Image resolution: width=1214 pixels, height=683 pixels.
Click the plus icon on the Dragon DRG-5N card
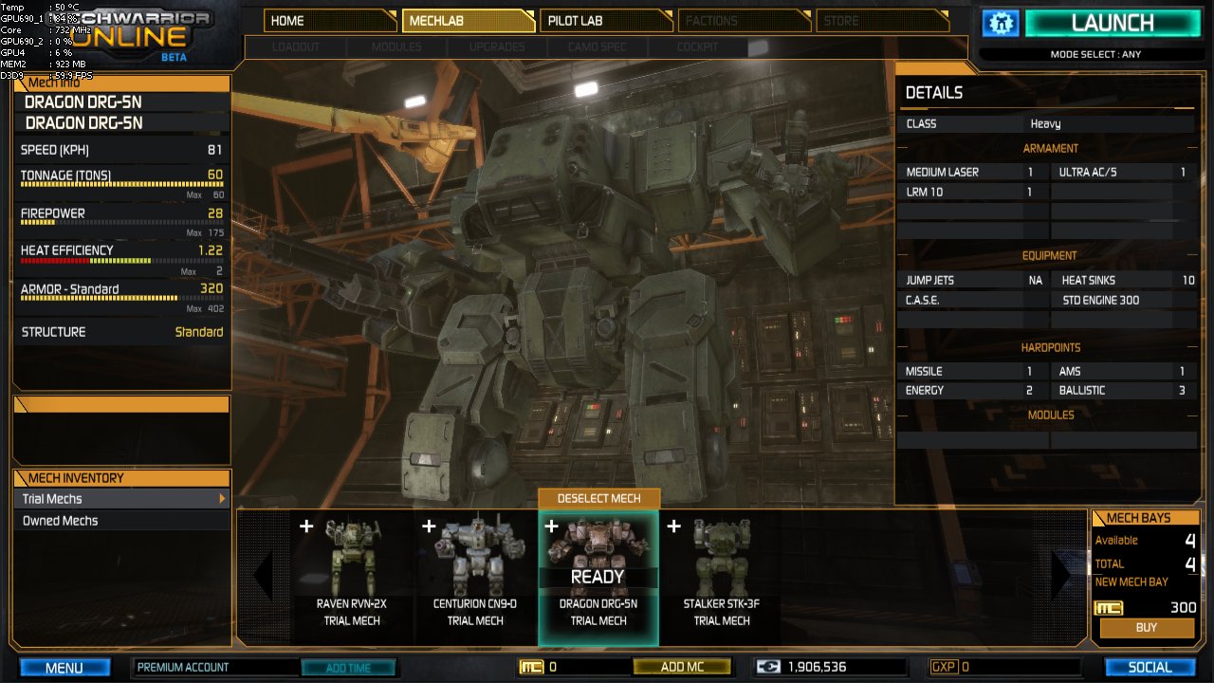(551, 526)
